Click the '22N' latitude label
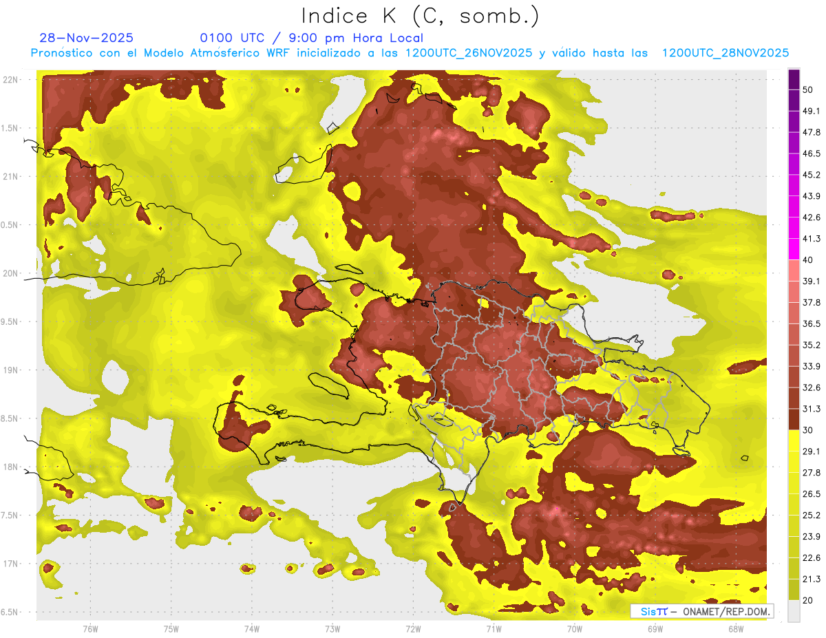 10,80
